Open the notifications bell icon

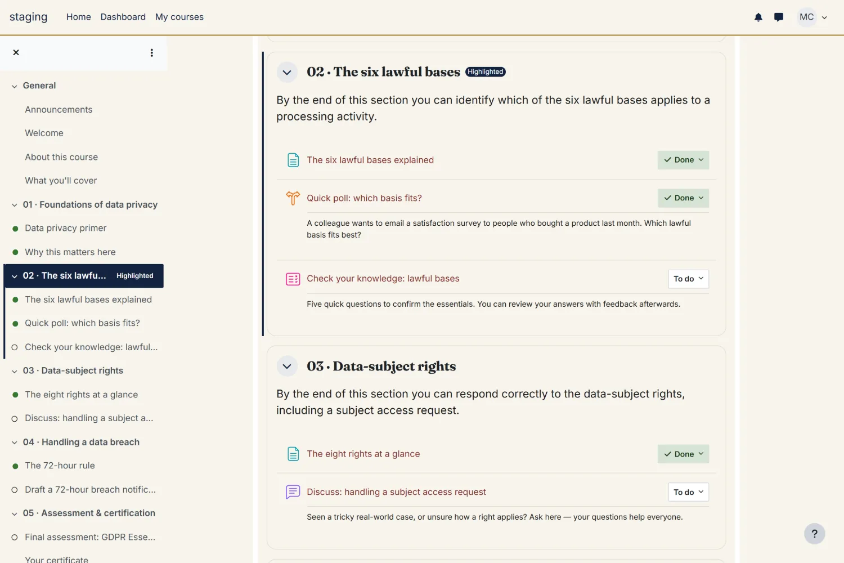tap(758, 17)
